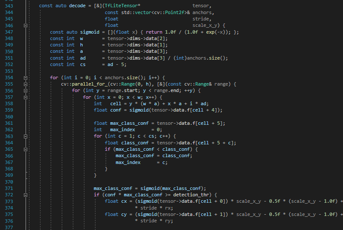
Task: Click line number 353 in the gutter
Action: pos(9,71)
